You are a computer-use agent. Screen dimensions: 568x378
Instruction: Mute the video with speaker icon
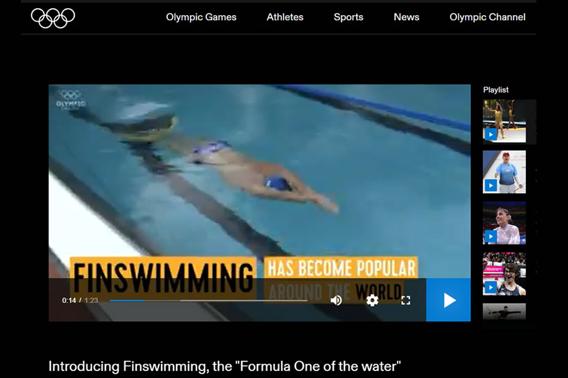tap(336, 301)
